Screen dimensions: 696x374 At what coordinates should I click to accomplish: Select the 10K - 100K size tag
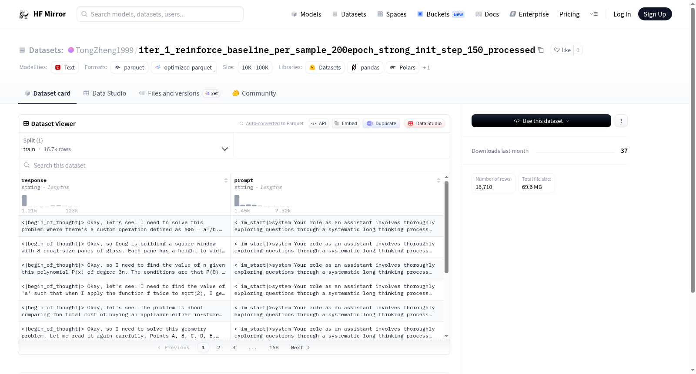[x=255, y=67]
